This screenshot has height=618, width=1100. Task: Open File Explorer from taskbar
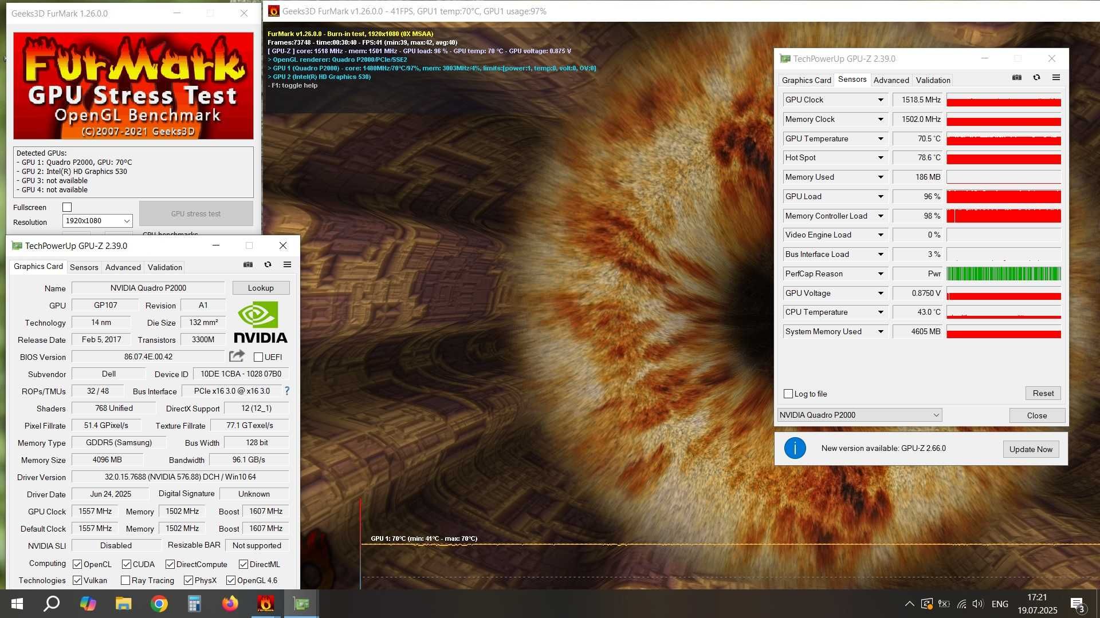(123, 604)
